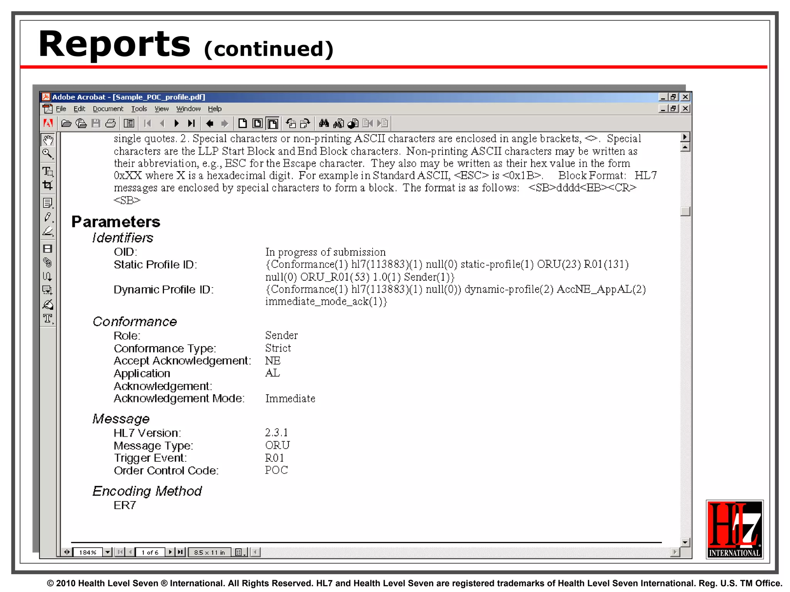This screenshot has height=592, width=790.
Task: Click the Adobe logo toolbar icon
Action: coord(48,123)
